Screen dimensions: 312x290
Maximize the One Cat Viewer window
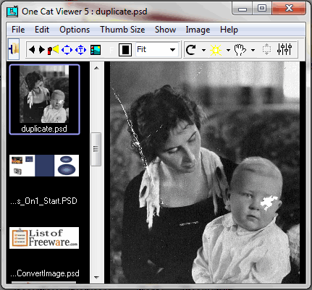click(262, 9)
